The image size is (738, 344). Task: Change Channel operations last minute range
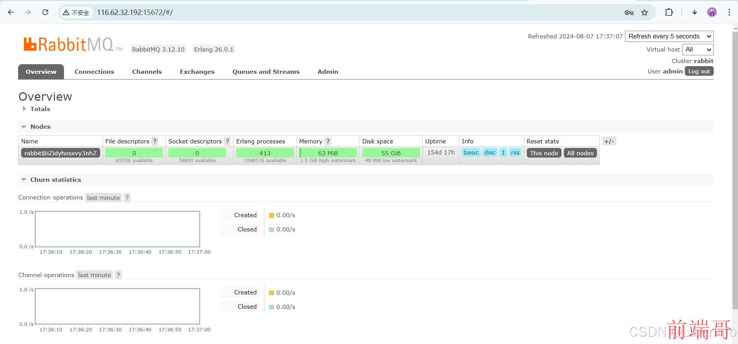pos(94,275)
